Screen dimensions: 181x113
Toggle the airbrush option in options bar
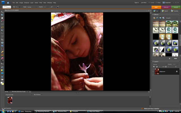click(x=51, y=7)
